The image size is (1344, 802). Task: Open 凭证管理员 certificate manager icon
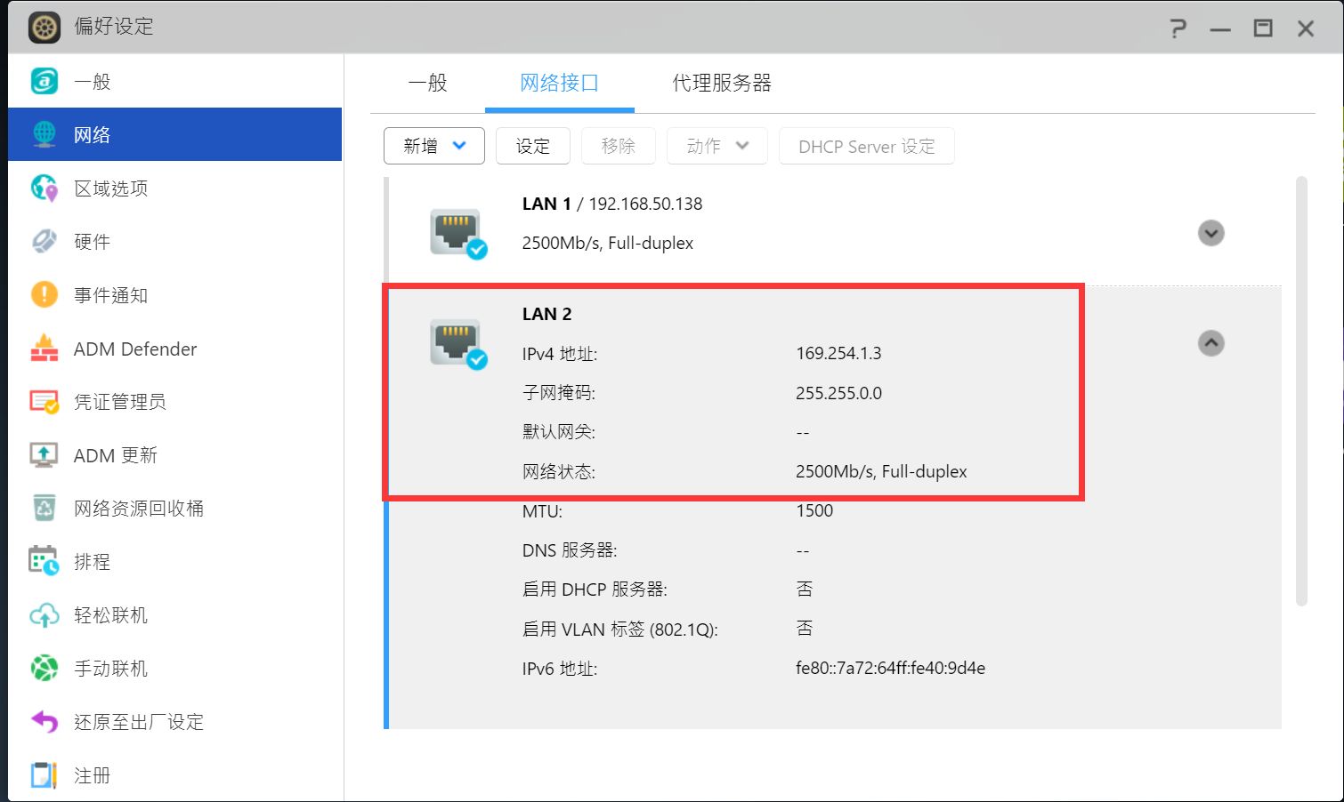pos(45,402)
